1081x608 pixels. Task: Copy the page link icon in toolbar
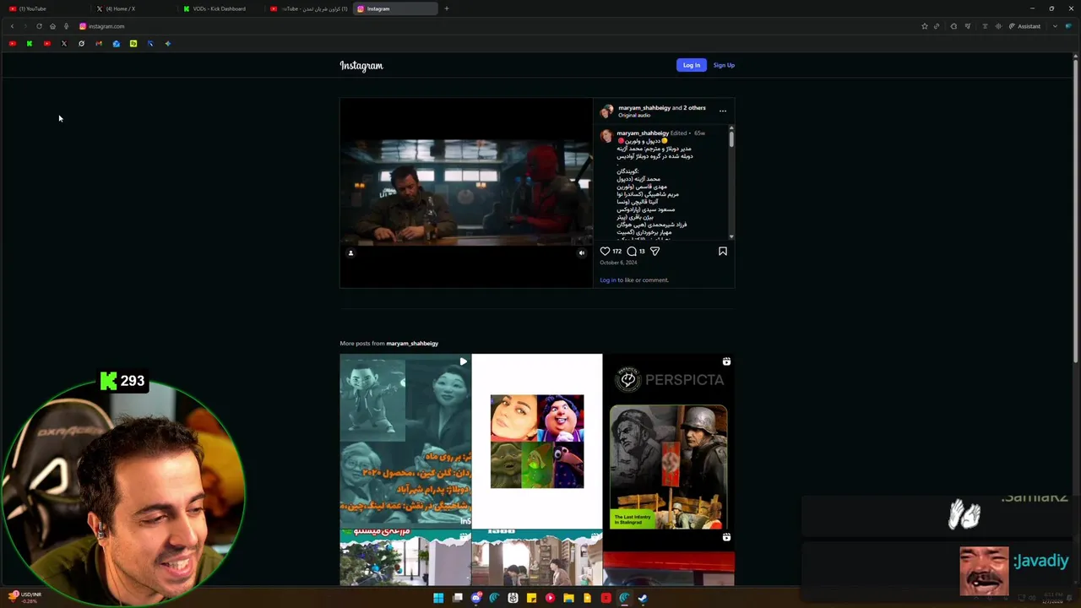(937, 26)
